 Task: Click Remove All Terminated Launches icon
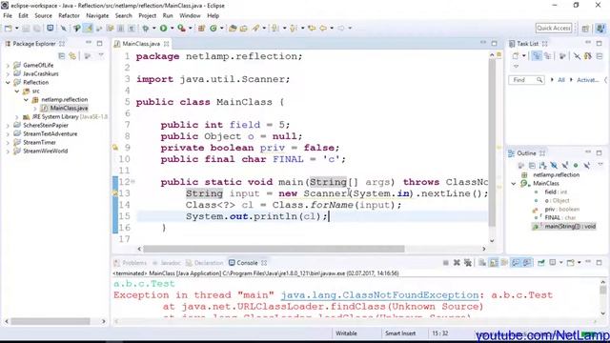pyautogui.click(x=468, y=263)
